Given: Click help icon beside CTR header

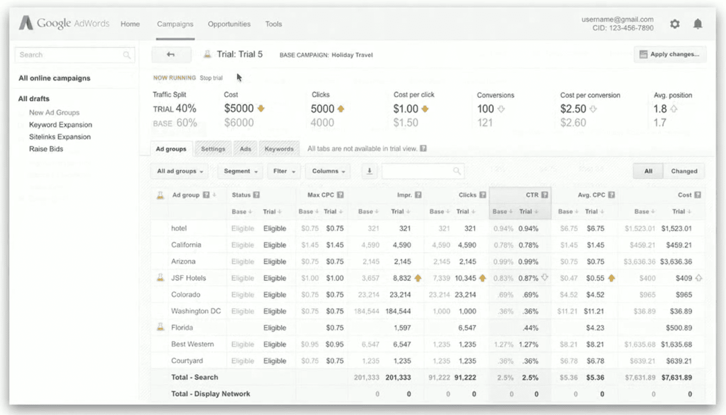Looking at the screenshot, I should (545, 195).
